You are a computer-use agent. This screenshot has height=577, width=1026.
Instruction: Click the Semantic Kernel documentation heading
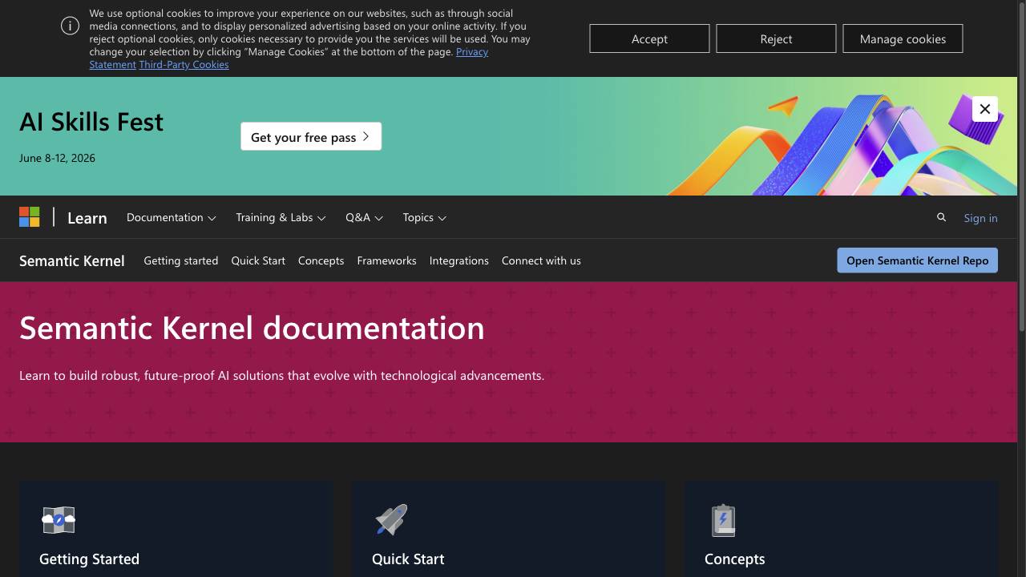tap(252, 328)
